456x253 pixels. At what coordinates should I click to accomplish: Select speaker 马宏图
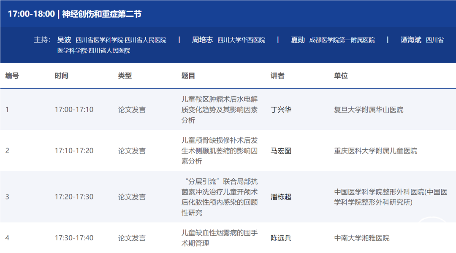coord(281,151)
